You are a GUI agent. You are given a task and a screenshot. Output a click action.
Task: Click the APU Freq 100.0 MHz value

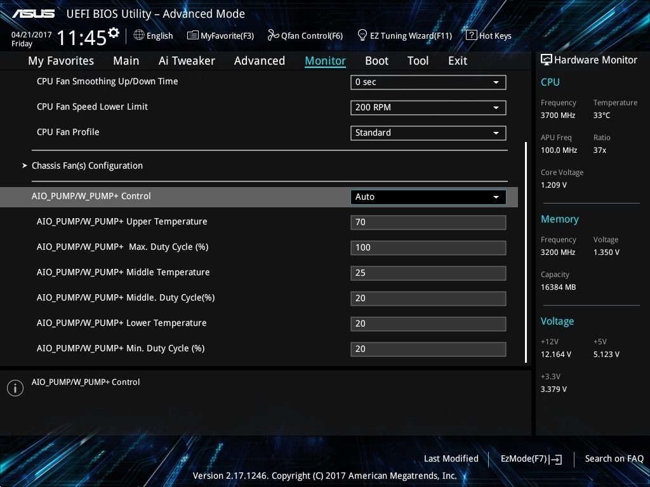coord(559,150)
